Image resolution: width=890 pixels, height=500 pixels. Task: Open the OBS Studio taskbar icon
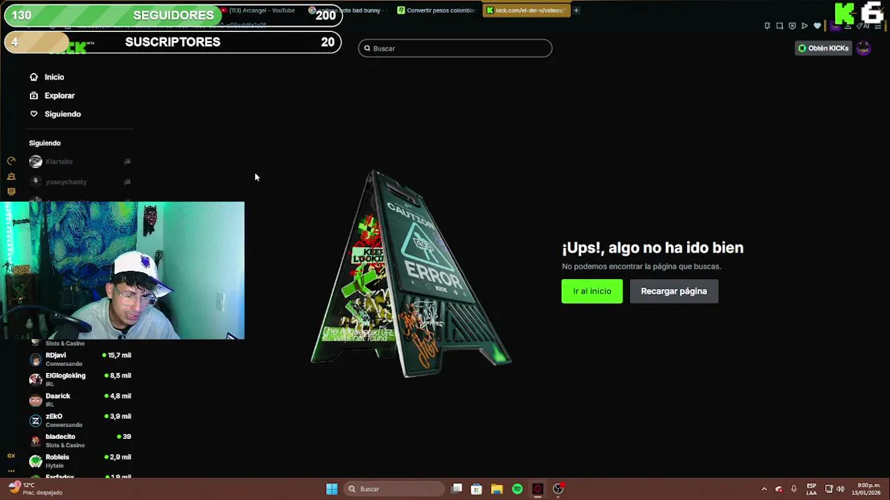pos(558,489)
